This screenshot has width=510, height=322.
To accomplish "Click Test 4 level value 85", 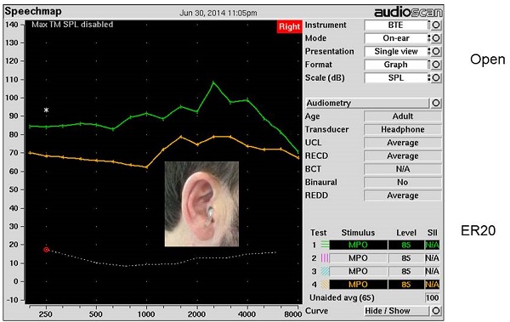I will point(406,285).
